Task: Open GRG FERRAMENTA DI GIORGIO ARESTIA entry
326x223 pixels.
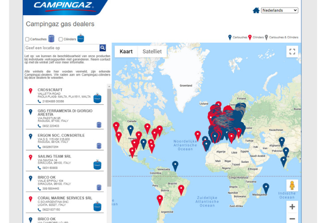Action: (x=65, y=119)
